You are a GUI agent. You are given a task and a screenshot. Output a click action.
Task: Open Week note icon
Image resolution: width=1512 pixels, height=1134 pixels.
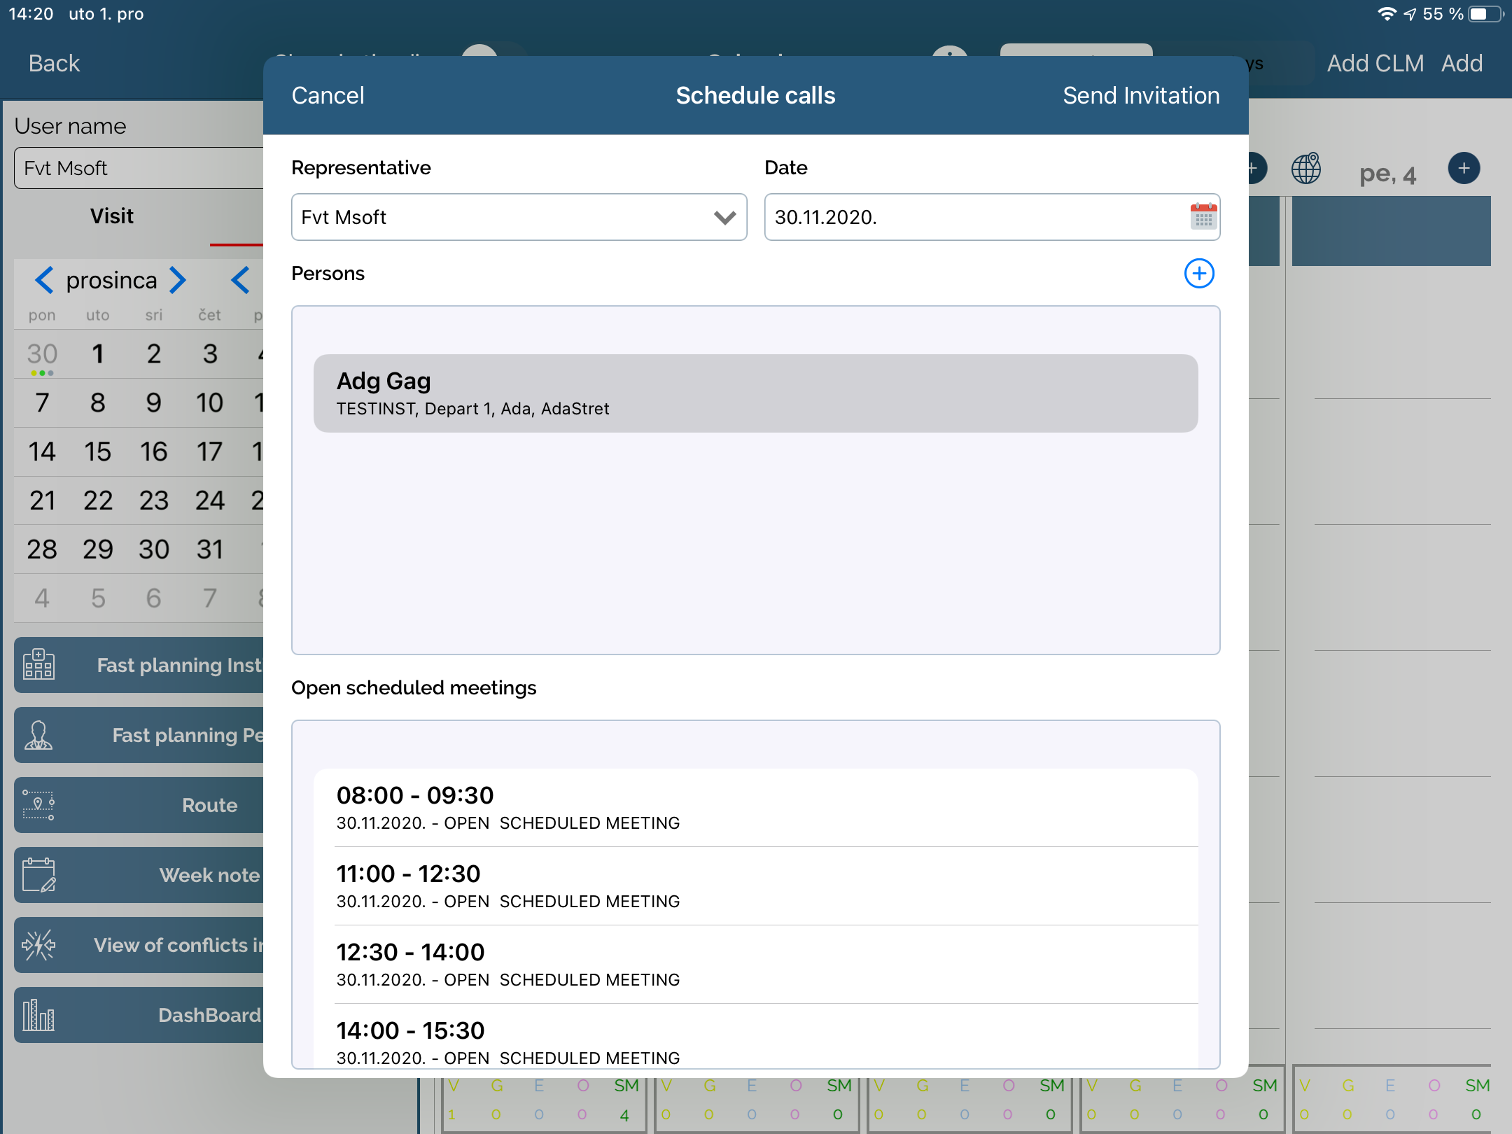(x=38, y=875)
